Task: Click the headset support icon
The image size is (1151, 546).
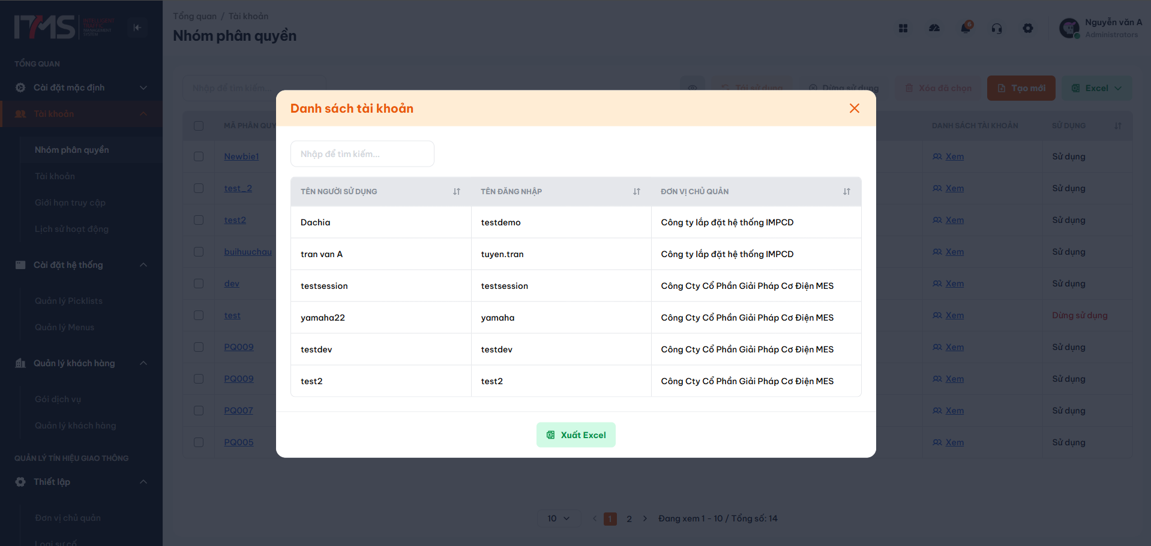Action: (x=997, y=28)
